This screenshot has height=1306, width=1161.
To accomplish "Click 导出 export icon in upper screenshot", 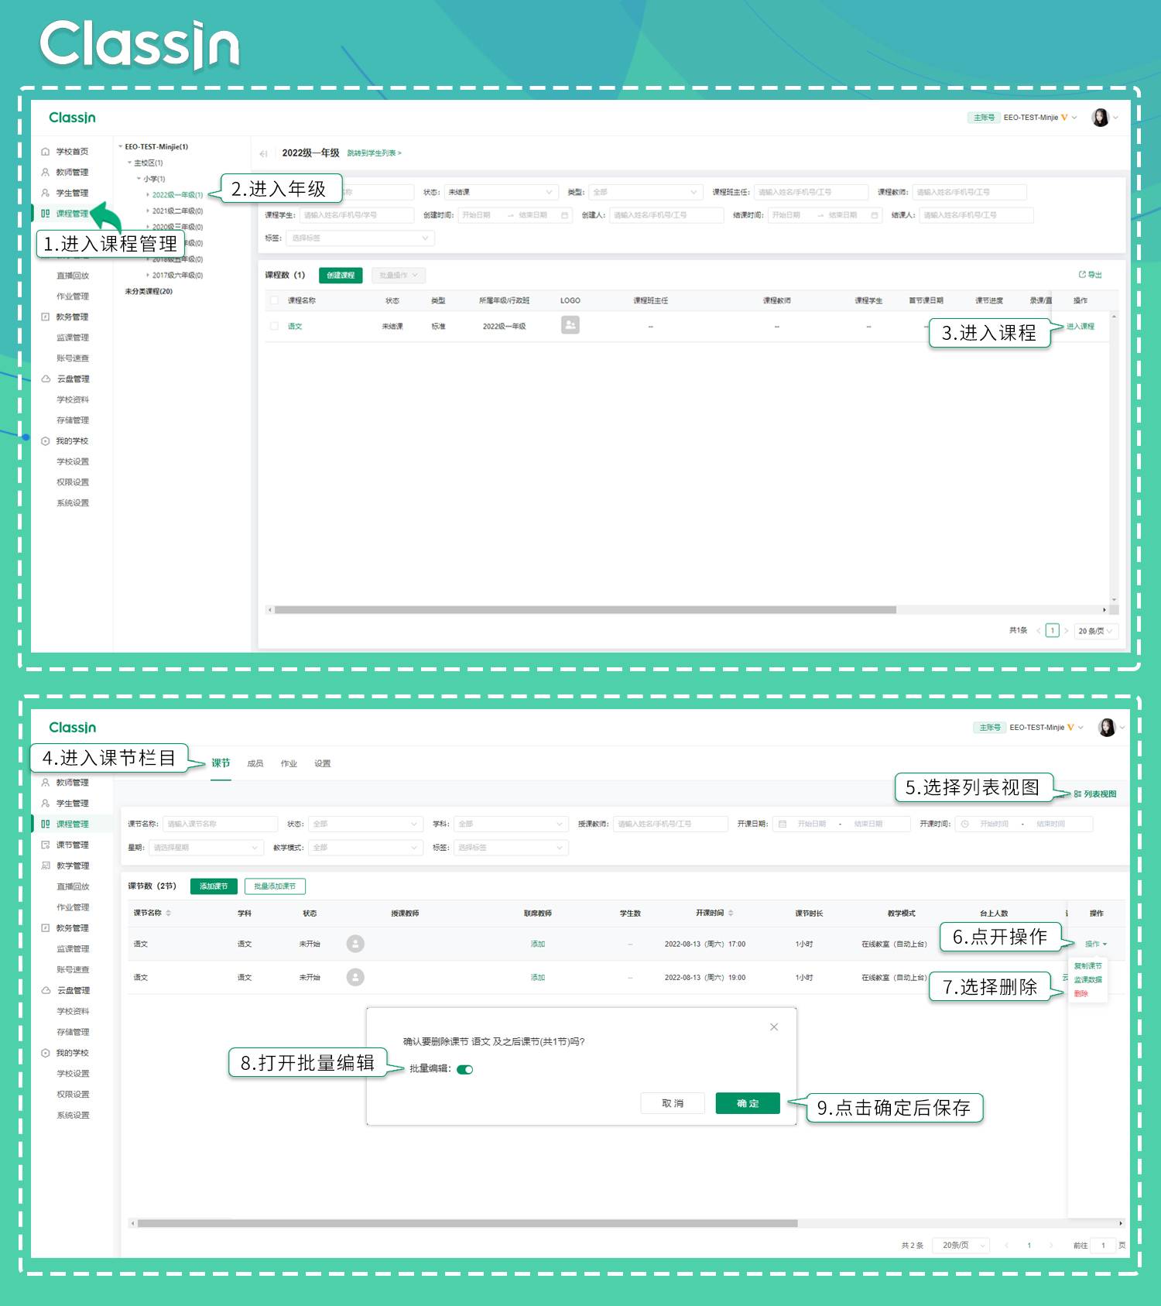I will 1082,275.
